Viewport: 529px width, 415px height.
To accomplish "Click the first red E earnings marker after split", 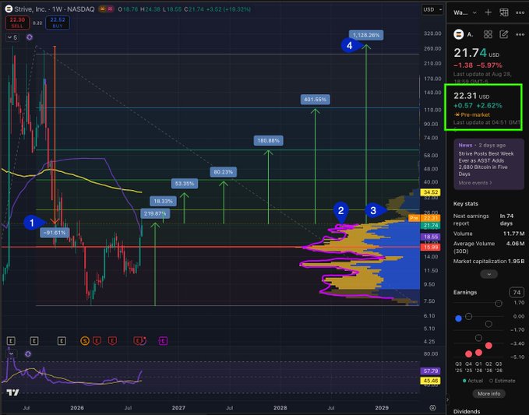I will click(97, 341).
